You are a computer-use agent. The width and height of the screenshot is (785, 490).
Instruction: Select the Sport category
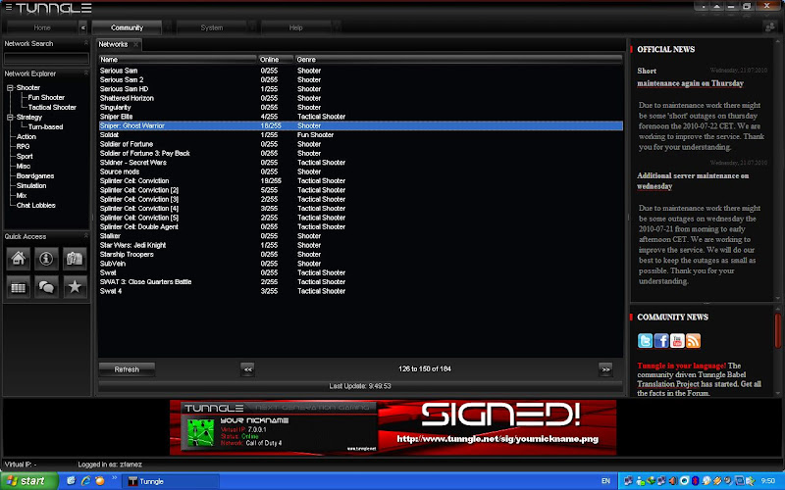coord(25,157)
